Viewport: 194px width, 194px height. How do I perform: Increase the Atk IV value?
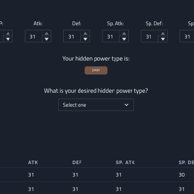pyautogui.click(x=47, y=33)
